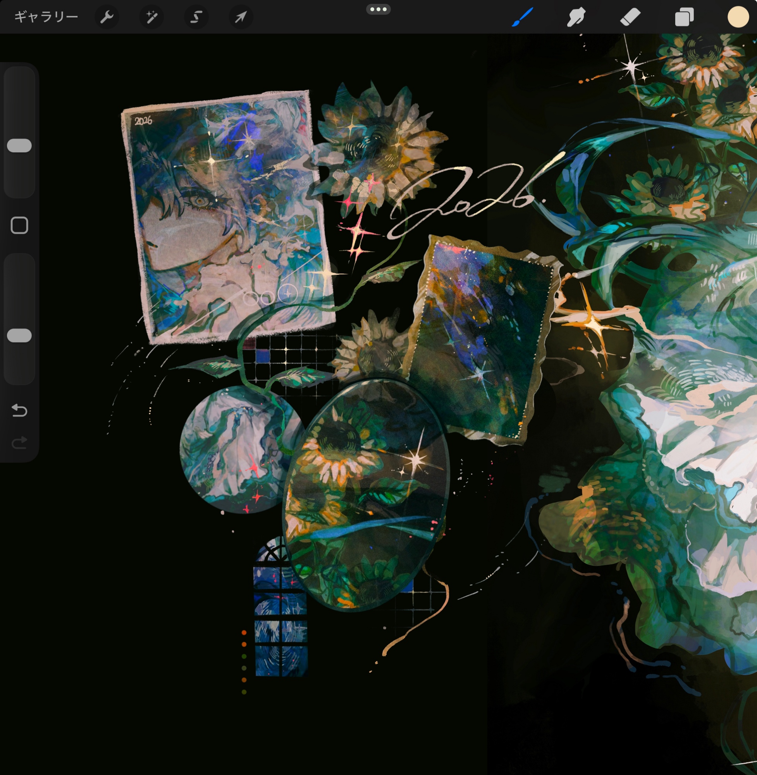Undo the last stroke
The width and height of the screenshot is (757, 775).
pos(19,410)
